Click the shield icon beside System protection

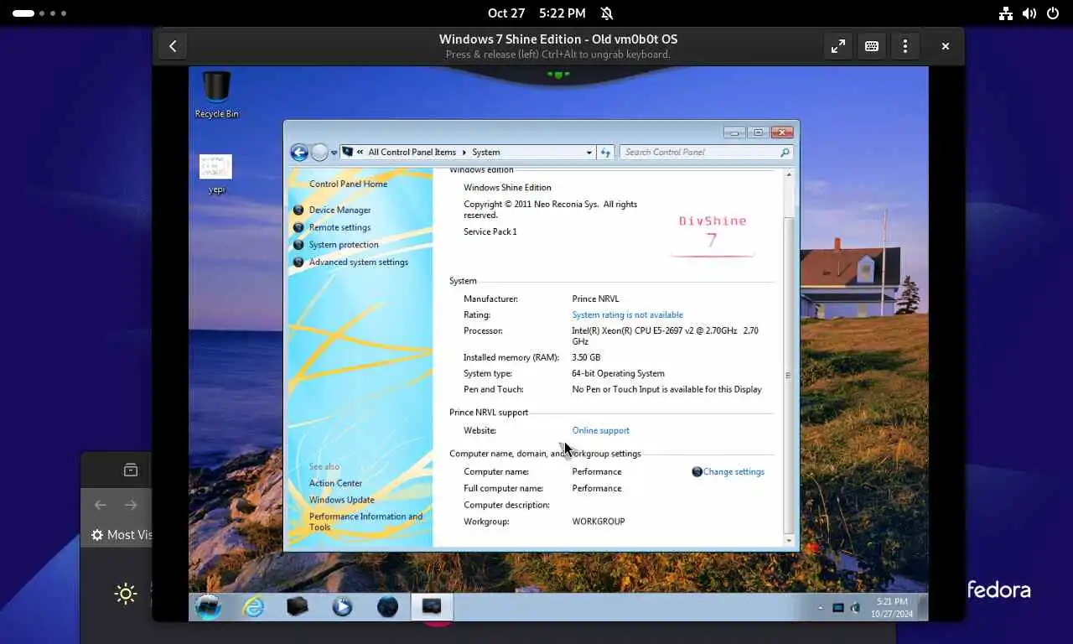tap(298, 245)
